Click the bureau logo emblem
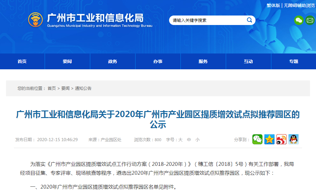The image size is (316, 194). tap(35, 20)
